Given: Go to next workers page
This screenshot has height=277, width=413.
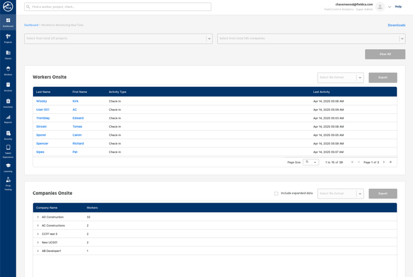Looking at the screenshot, I should click(384, 162).
